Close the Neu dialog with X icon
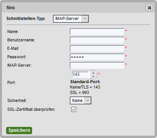The height and width of the screenshot is (138, 157). (149, 8)
